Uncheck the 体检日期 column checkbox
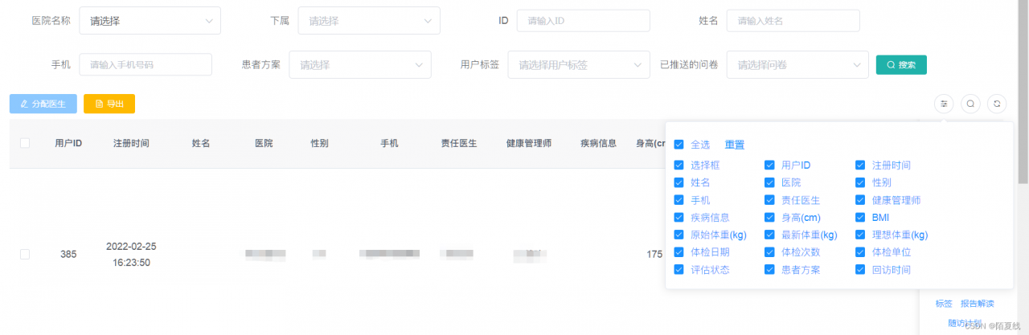 pyautogui.click(x=679, y=252)
